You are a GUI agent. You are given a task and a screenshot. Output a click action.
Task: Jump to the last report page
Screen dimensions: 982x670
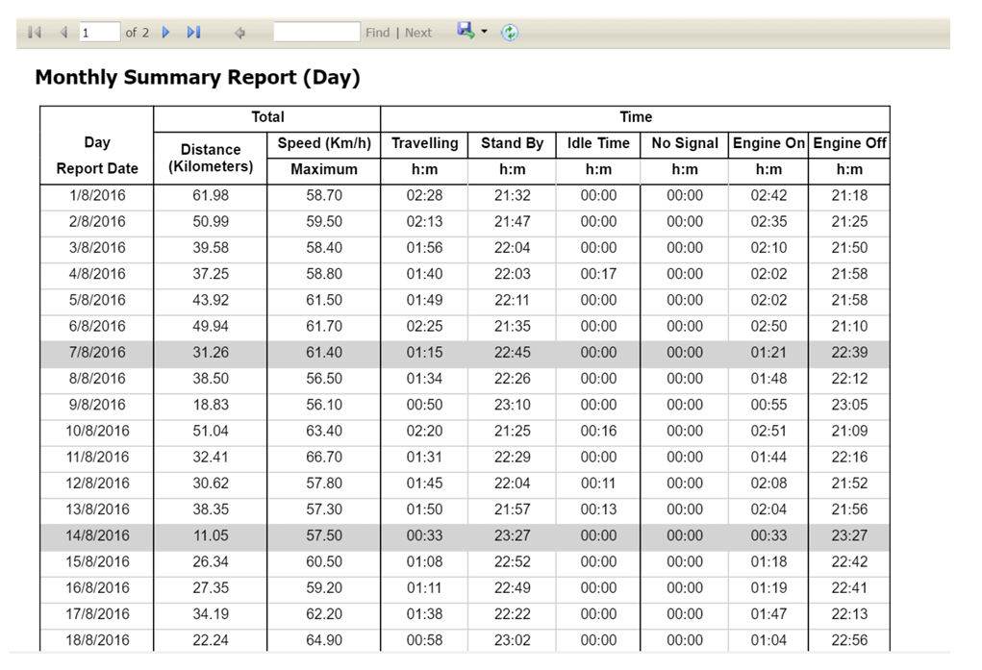click(x=193, y=33)
